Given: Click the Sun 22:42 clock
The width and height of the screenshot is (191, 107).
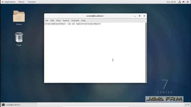Looking at the screenshot, I should pyautogui.click(x=171, y=2).
